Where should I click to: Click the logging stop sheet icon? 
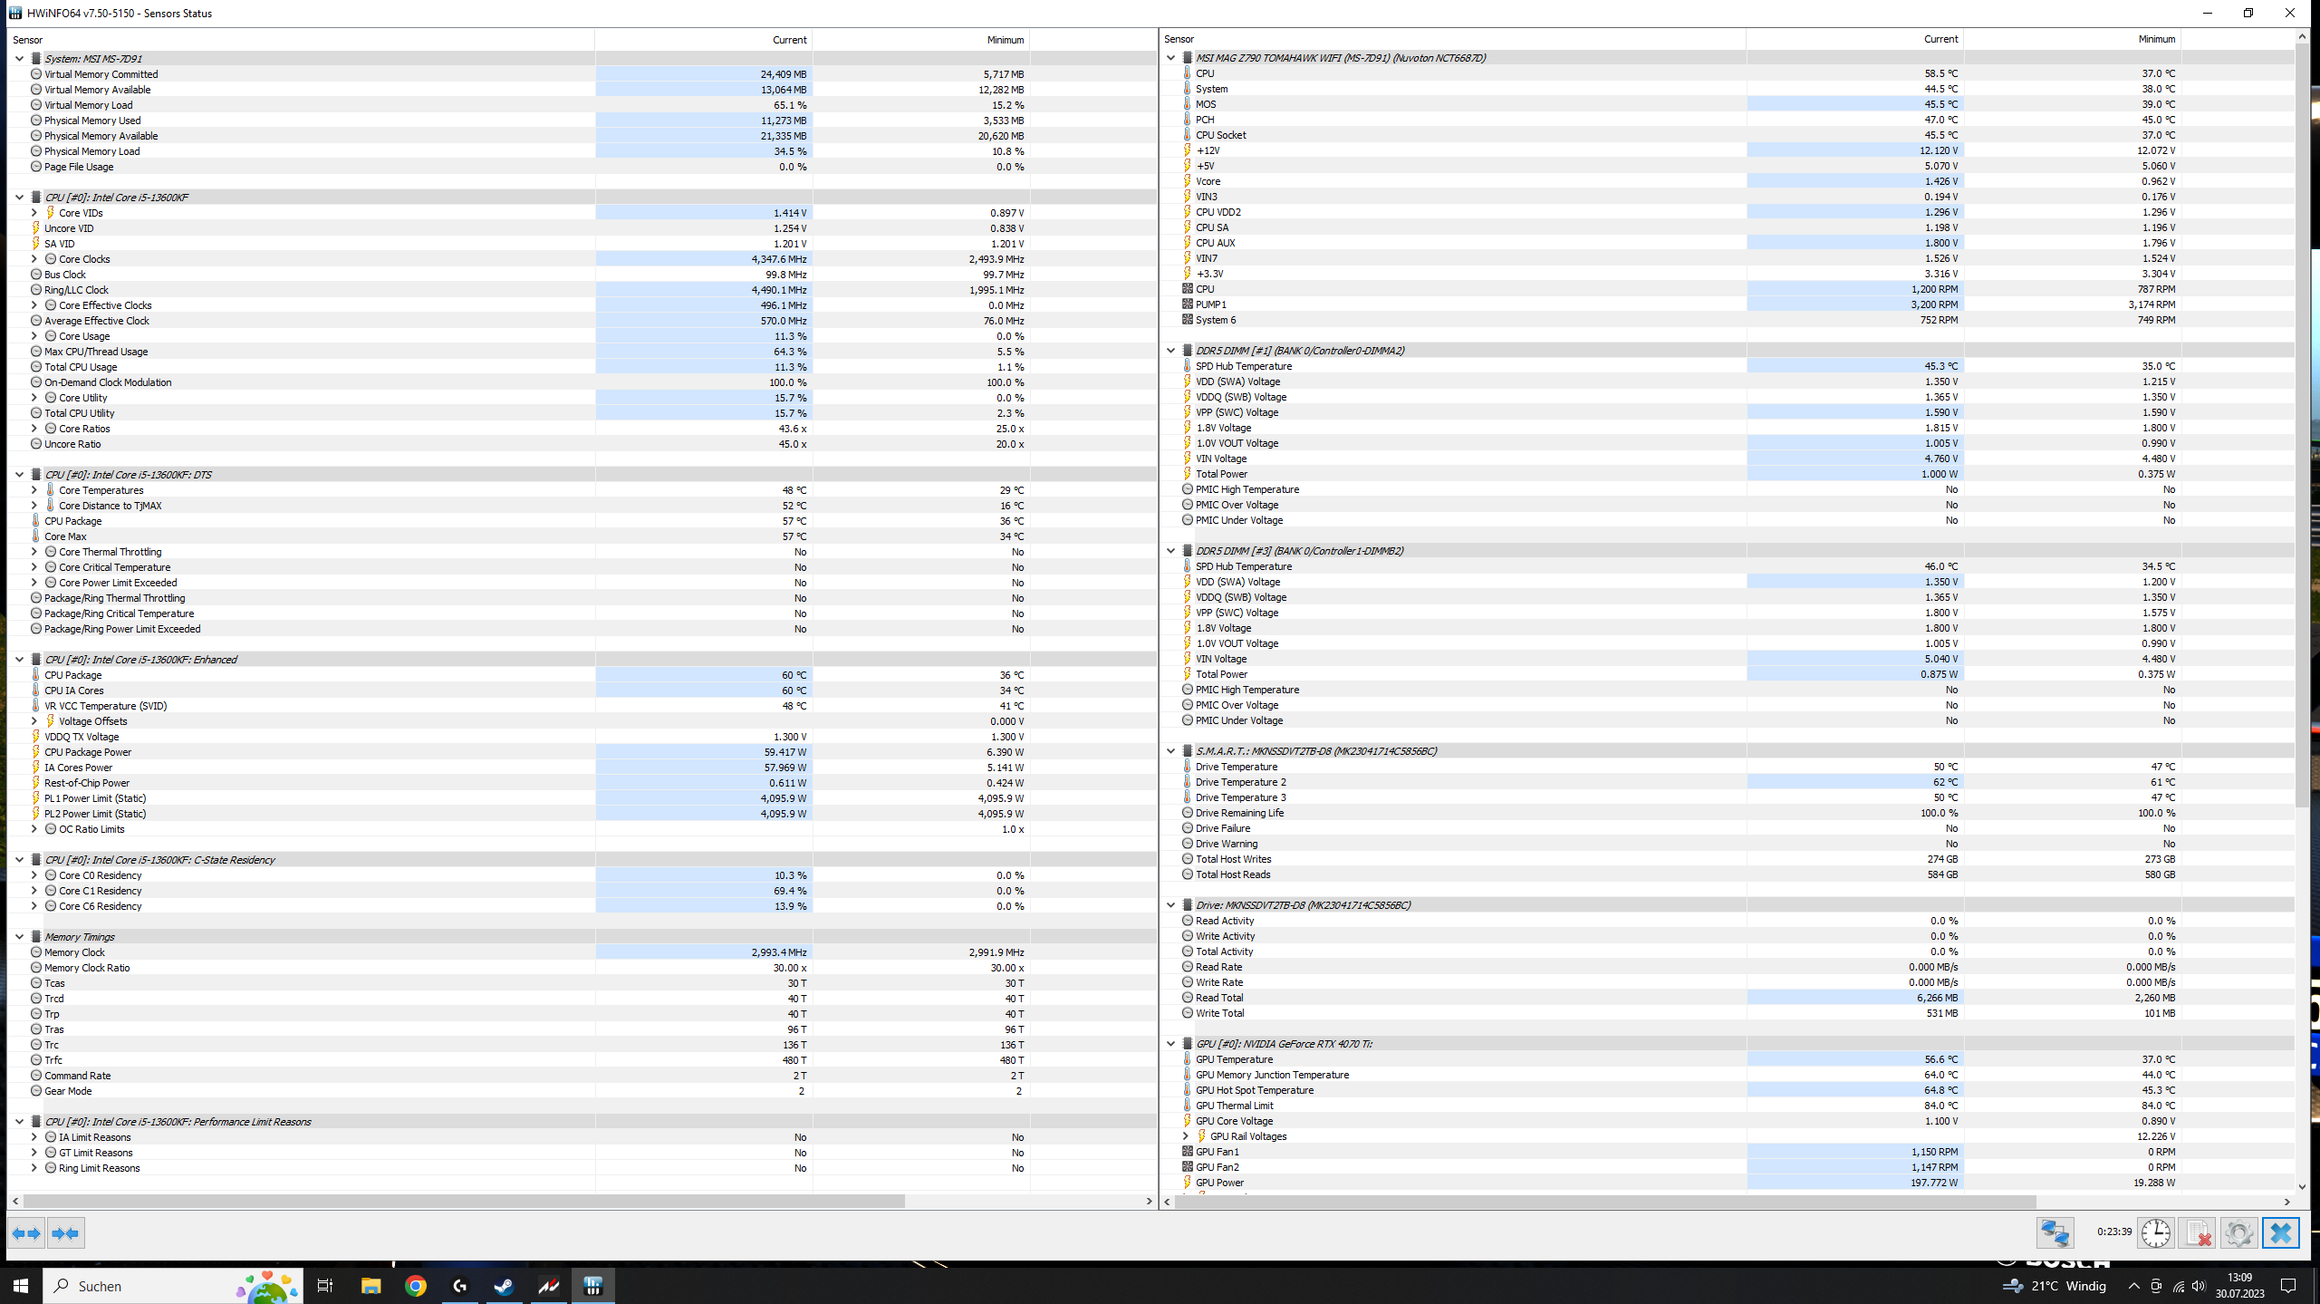point(2198,1233)
